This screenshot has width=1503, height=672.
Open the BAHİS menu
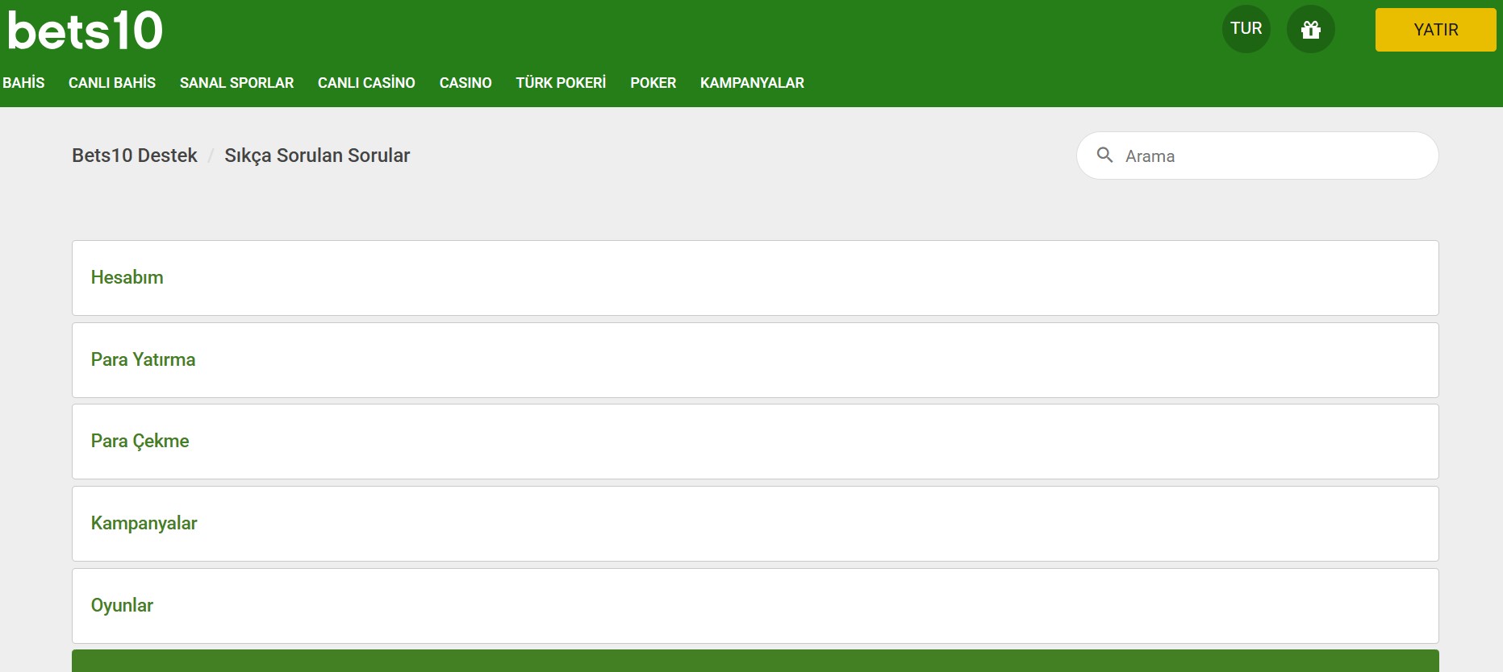point(23,83)
